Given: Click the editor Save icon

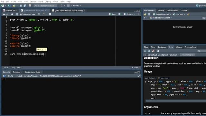Looking at the screenshot, I should (x=17, y=14).
